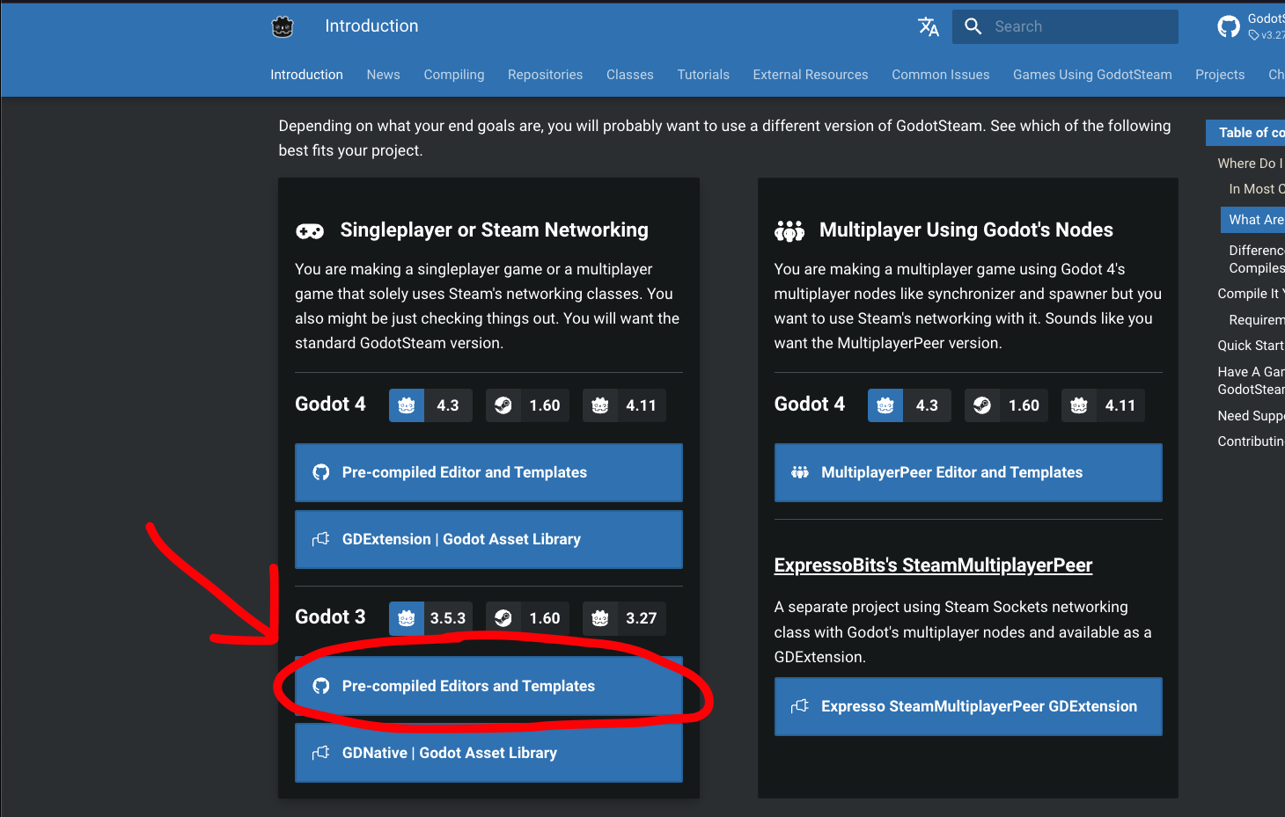Click the people icon beside Multiplayer heading
The height and width of the screenshot is (817, 1285).
point(789,231)
